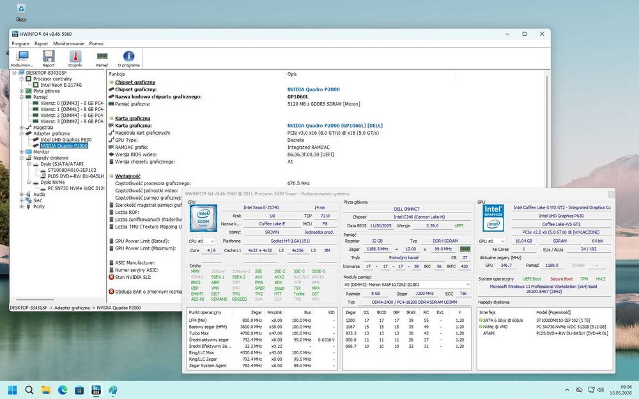Expand the Sieć tree node
The image size is (639, 399).
point(22,200)
